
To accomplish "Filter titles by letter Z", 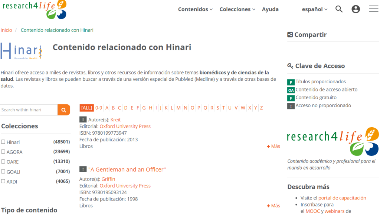I will pos(261,108).
